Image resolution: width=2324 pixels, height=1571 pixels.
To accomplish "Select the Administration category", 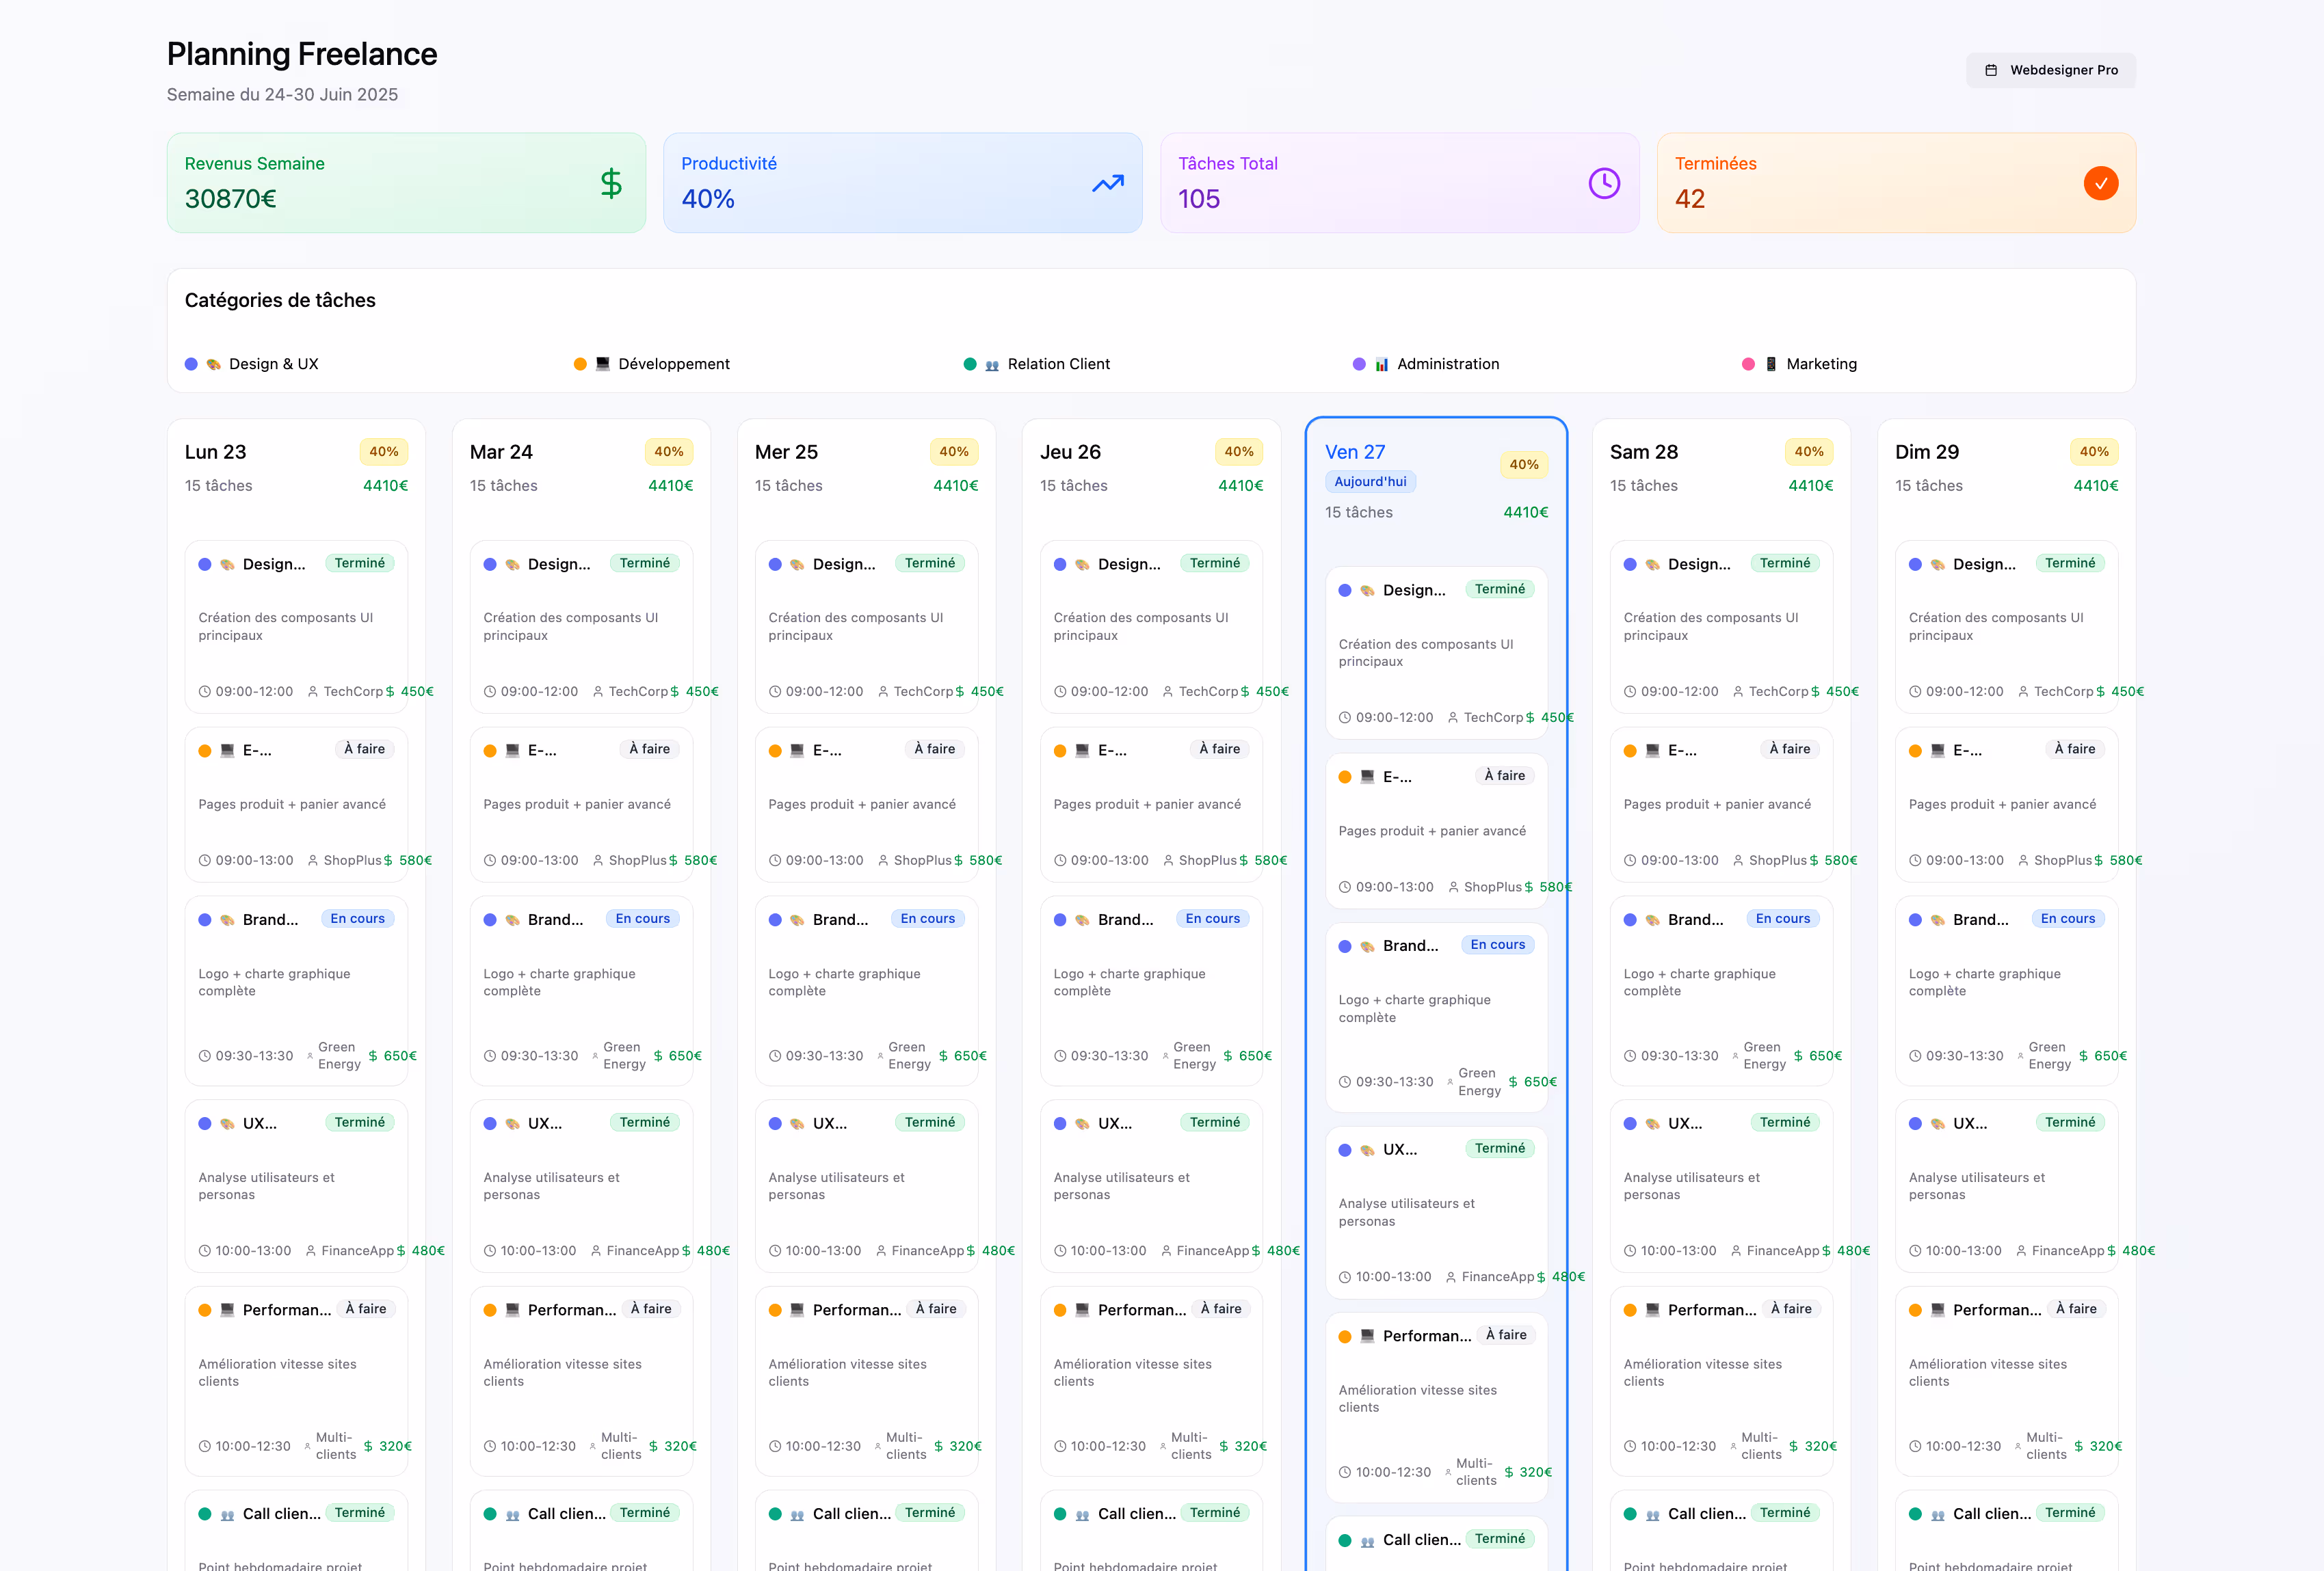I will [1426, 364].
